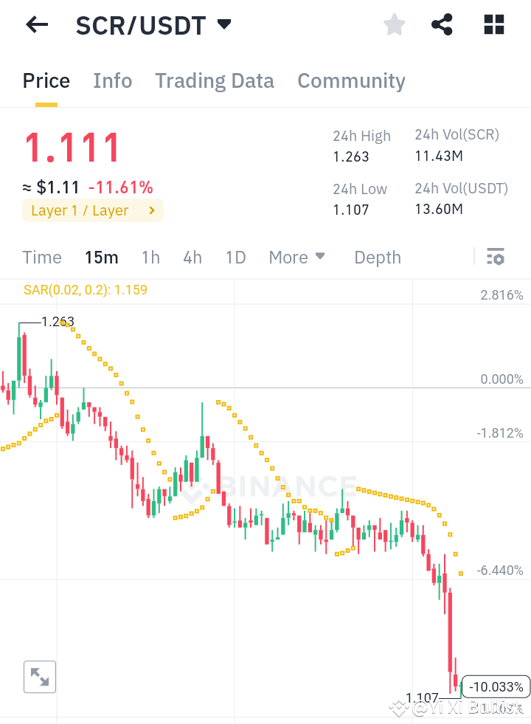Screen dimensions: 531x724
Task: Select the 15m timeframe option
Action: [101, 257]
